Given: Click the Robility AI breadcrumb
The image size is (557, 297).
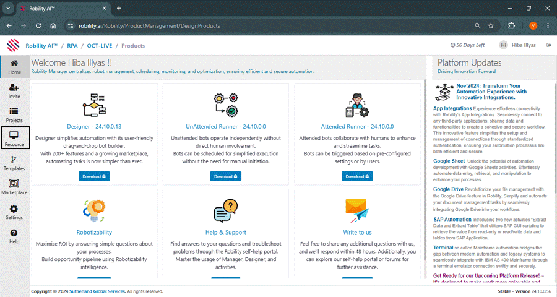Looking at the screenshot, I should pyautogui.click(x=41, y=45).
